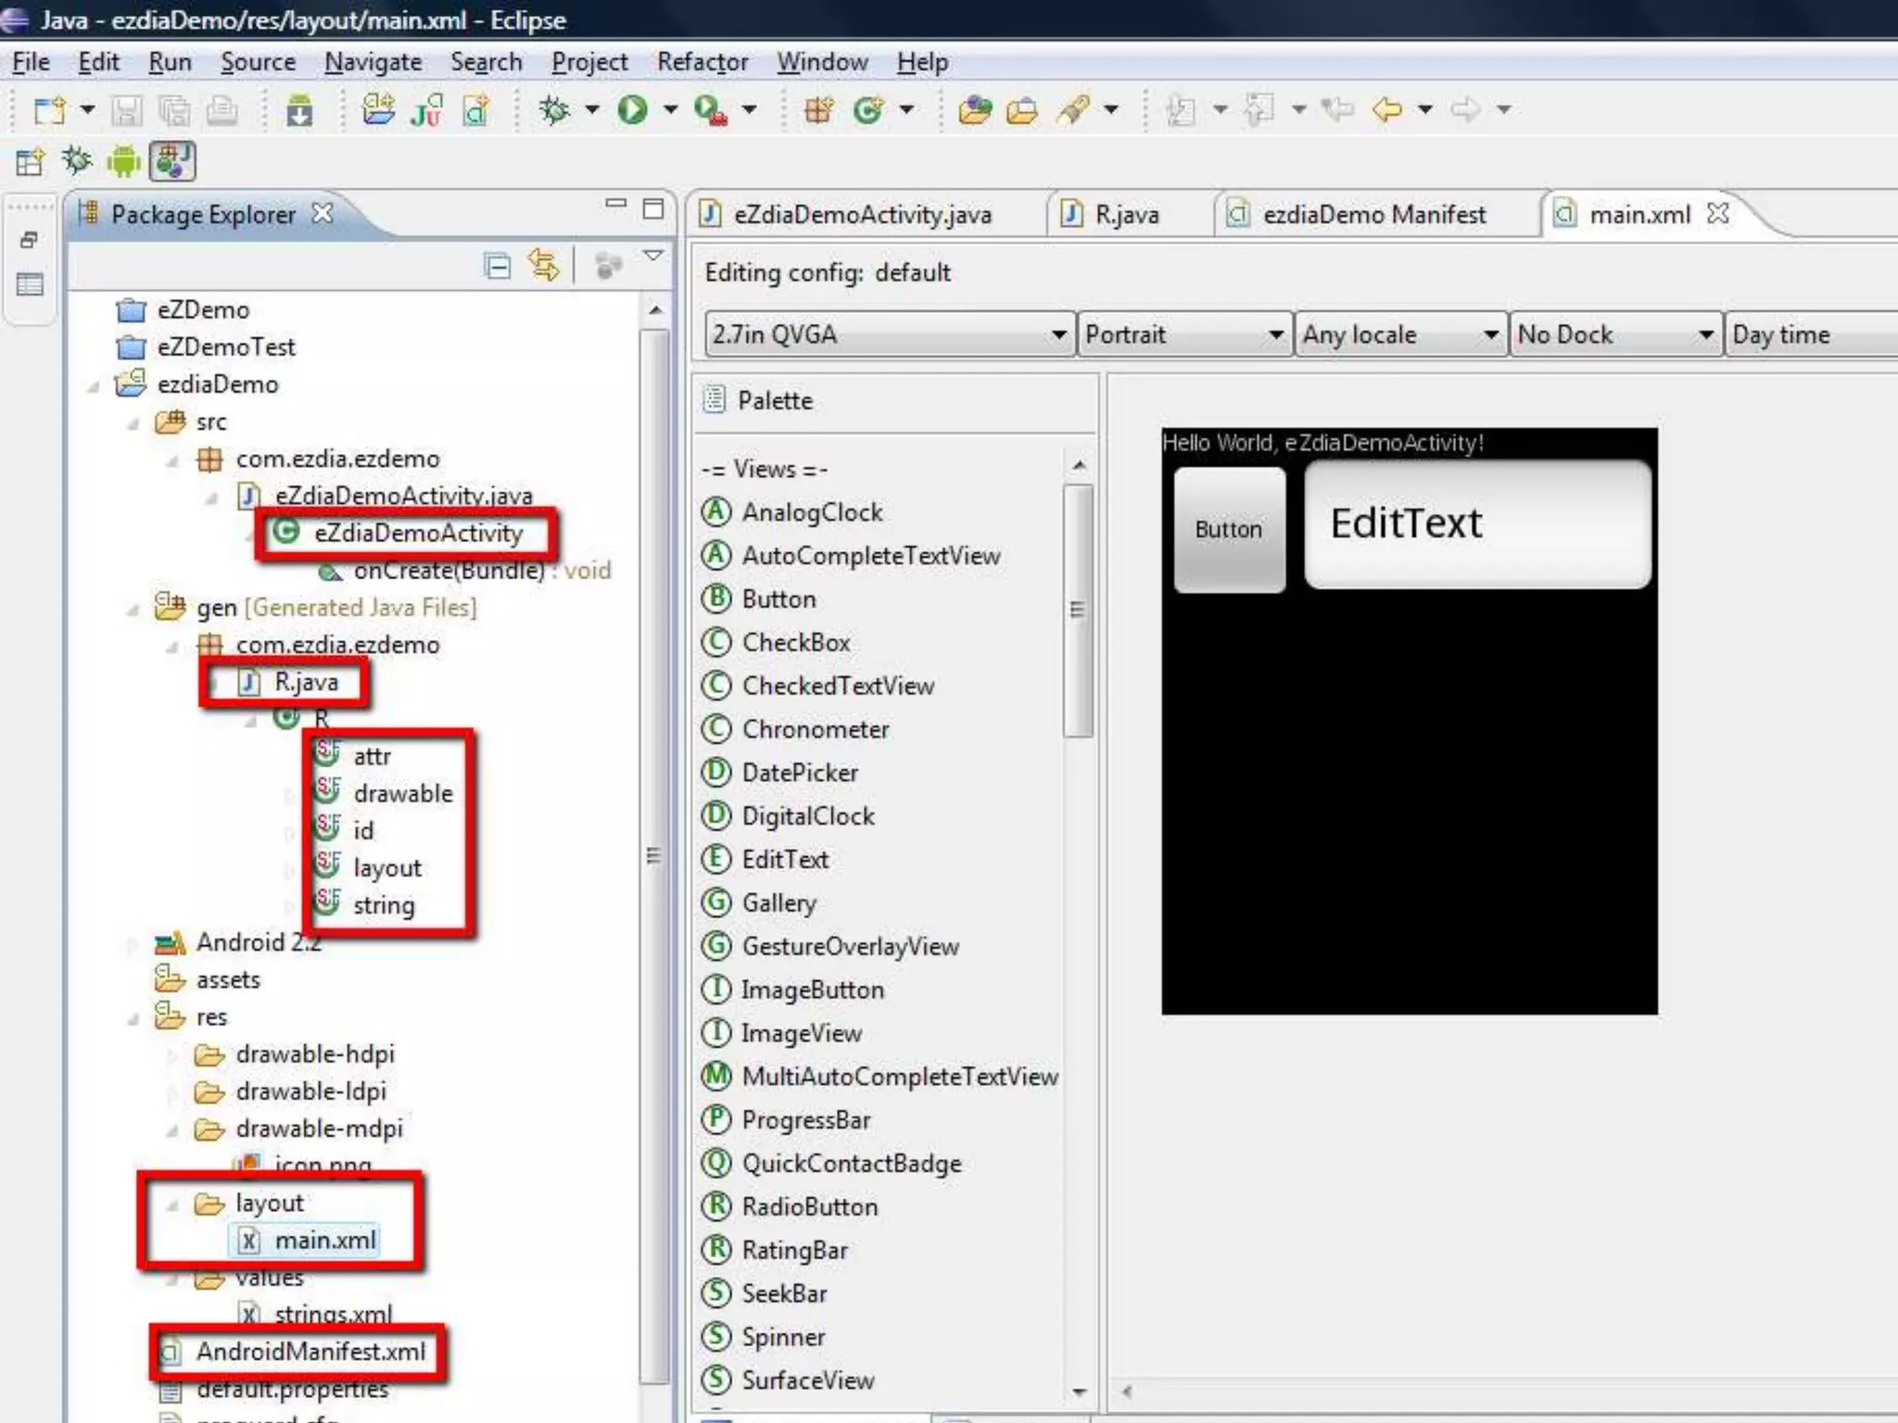The height and width of the screenshot is (1423, 1898).
Task: Collapse the ezdiaDemo project tree node
Action: (x=94, y=386)
